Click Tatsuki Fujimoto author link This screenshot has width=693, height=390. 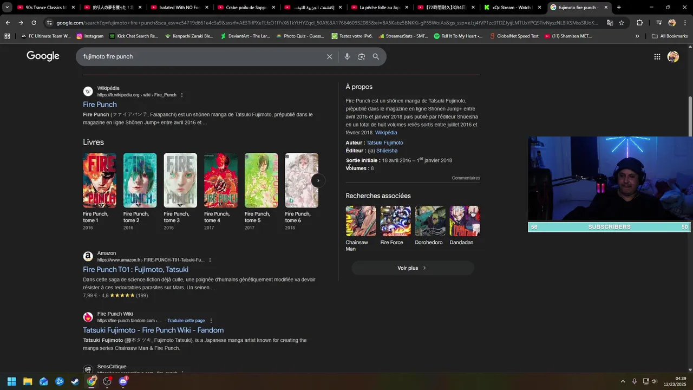pos(384,142)
